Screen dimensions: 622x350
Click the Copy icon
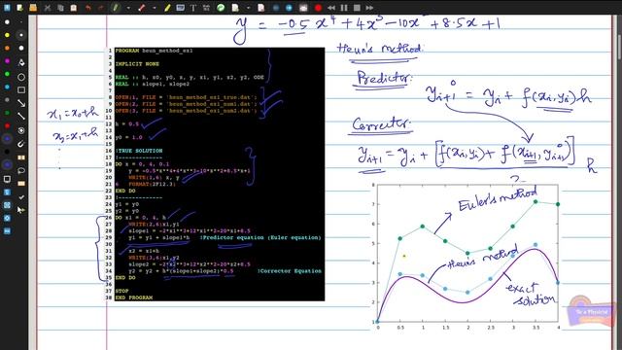60,8
